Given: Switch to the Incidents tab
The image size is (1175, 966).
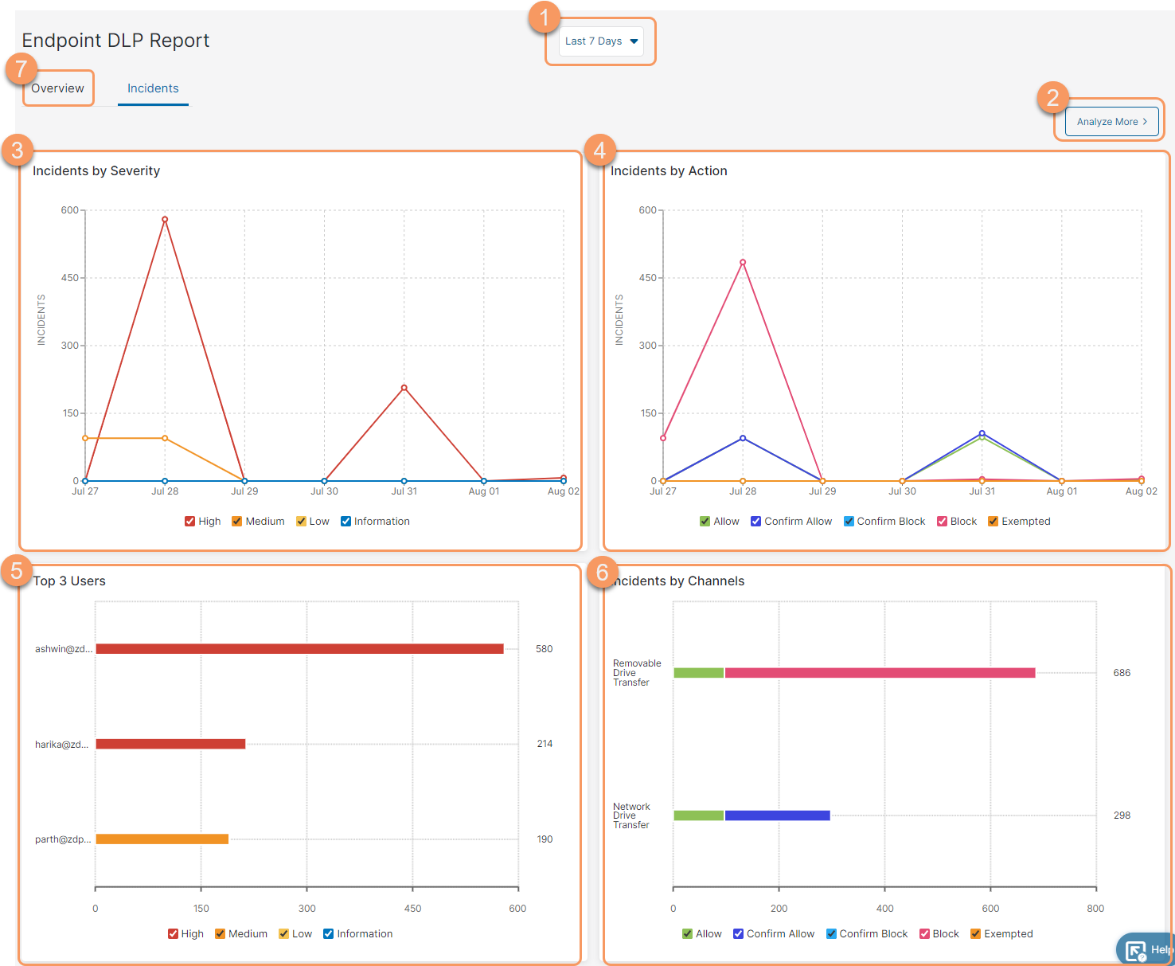Looking at the screenshot, I should (153, 88).
